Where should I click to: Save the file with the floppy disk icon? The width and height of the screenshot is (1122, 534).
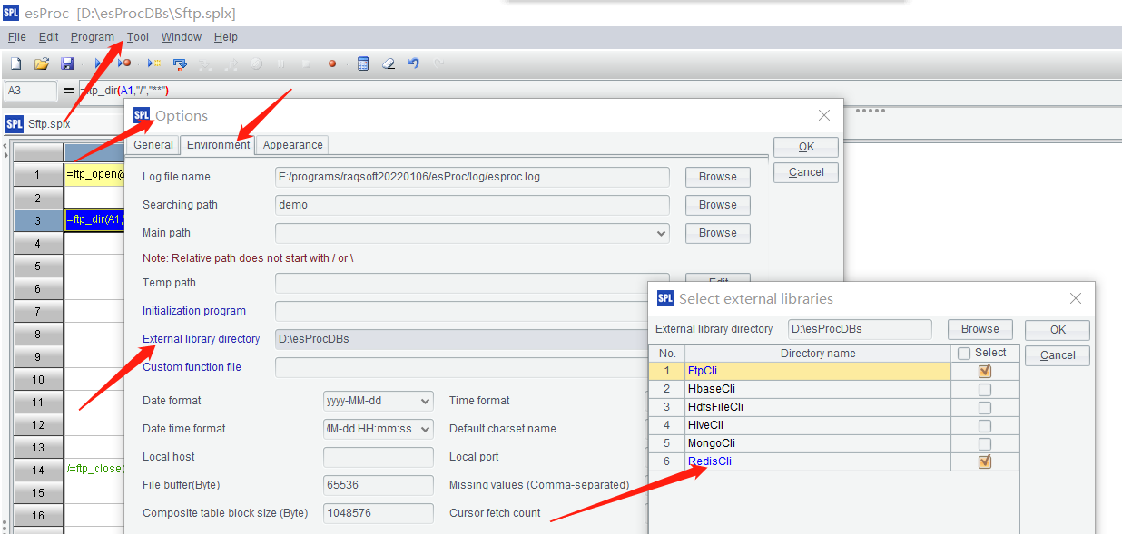[x=67, y=63]
